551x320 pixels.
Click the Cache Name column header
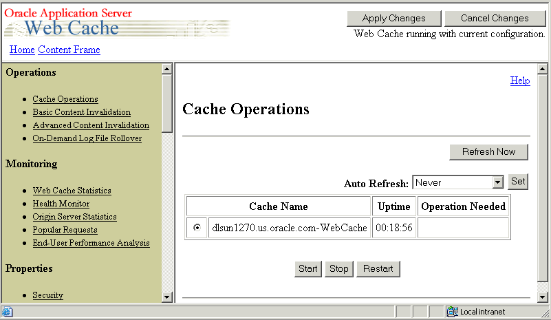pyautogui.click(x=279, y=206)
